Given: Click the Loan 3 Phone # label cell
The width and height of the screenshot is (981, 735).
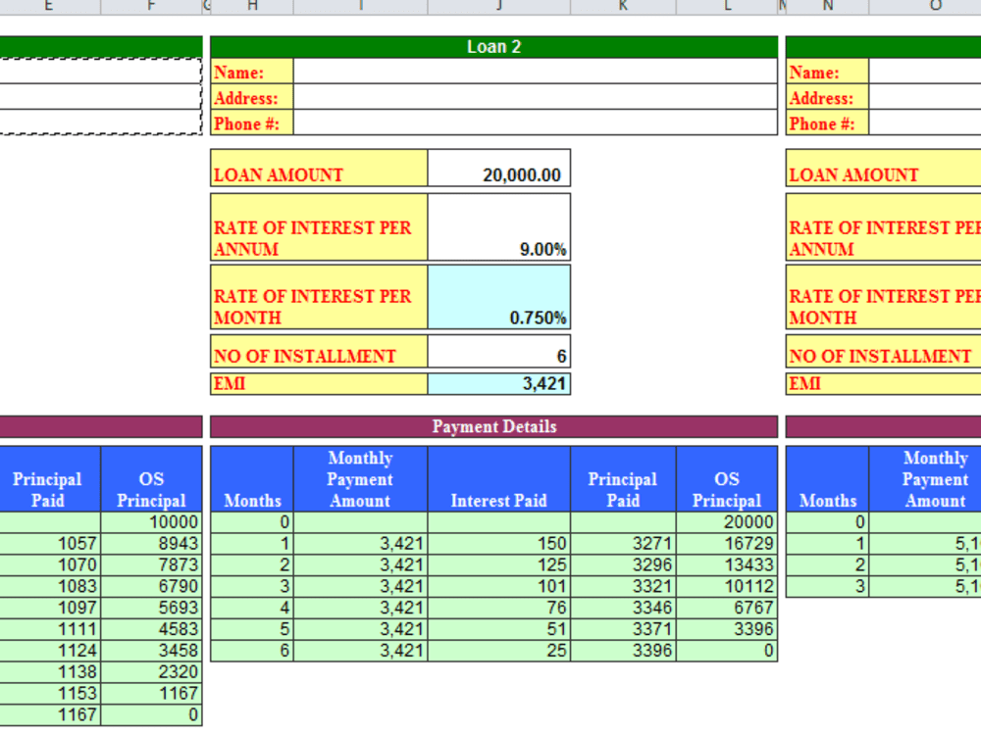Looking at the screenshot, I should tap(828, 123).
